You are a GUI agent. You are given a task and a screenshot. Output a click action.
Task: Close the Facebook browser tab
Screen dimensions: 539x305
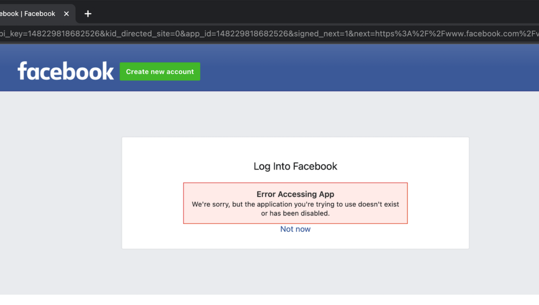point(66,14)
